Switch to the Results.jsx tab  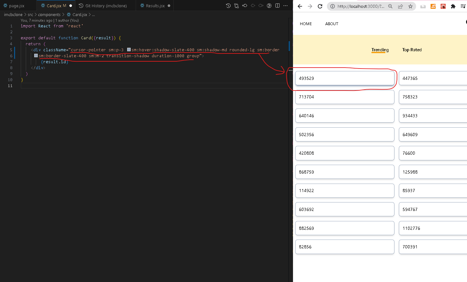(x=155, y=6)
